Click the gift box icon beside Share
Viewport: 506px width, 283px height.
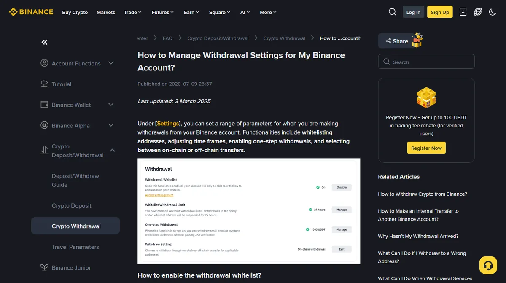tap(417, 40)
